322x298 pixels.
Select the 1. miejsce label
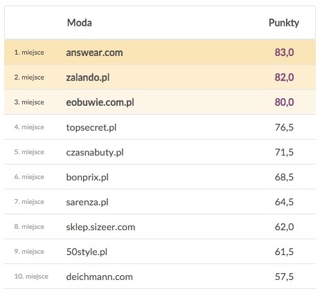point(29,53)
